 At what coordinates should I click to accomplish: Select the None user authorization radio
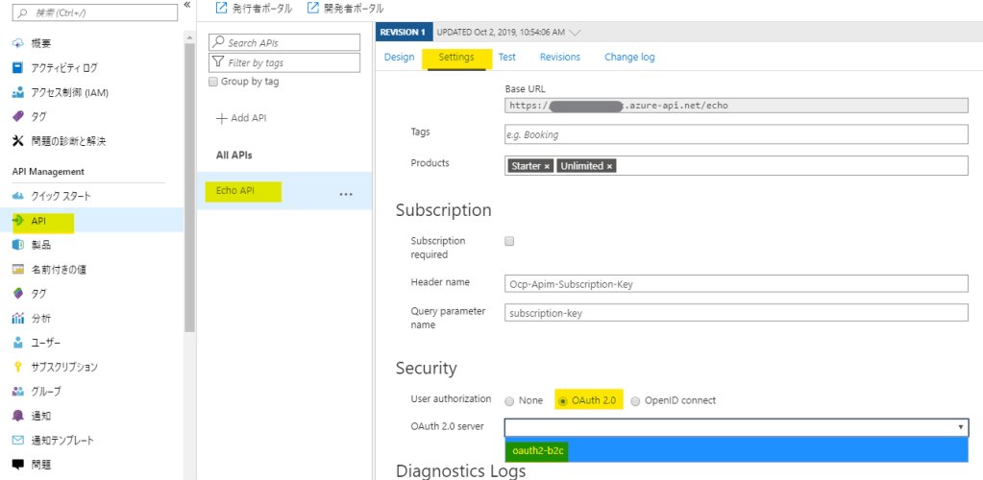(510, 400)
